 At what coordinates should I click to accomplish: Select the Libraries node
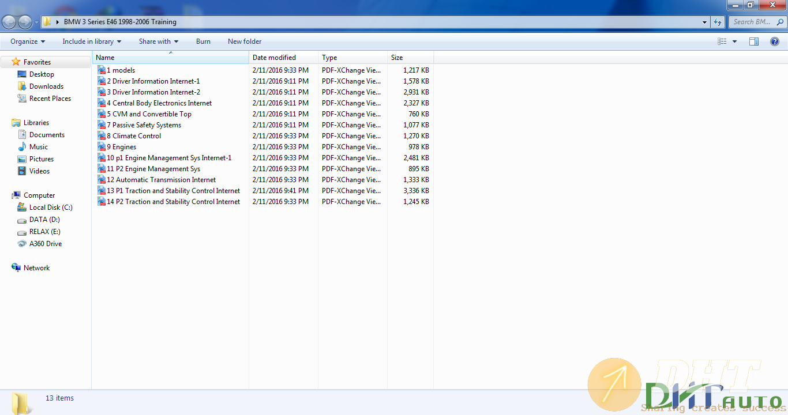(x=36, y=123)
